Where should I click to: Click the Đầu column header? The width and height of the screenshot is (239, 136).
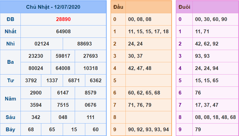pos(118,7)
